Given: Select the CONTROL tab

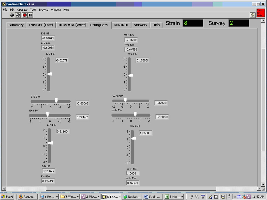Looking at the screenshot, I should [121, 25].
